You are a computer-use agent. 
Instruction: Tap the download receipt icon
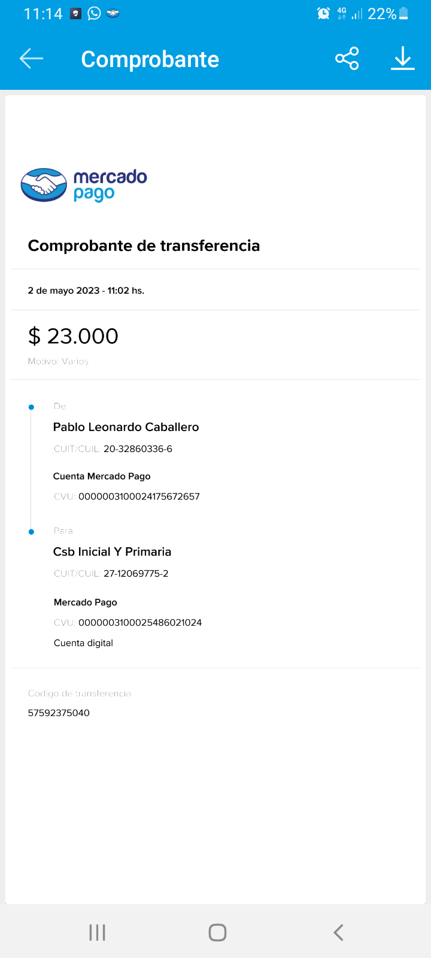click(x=403, y=59)
